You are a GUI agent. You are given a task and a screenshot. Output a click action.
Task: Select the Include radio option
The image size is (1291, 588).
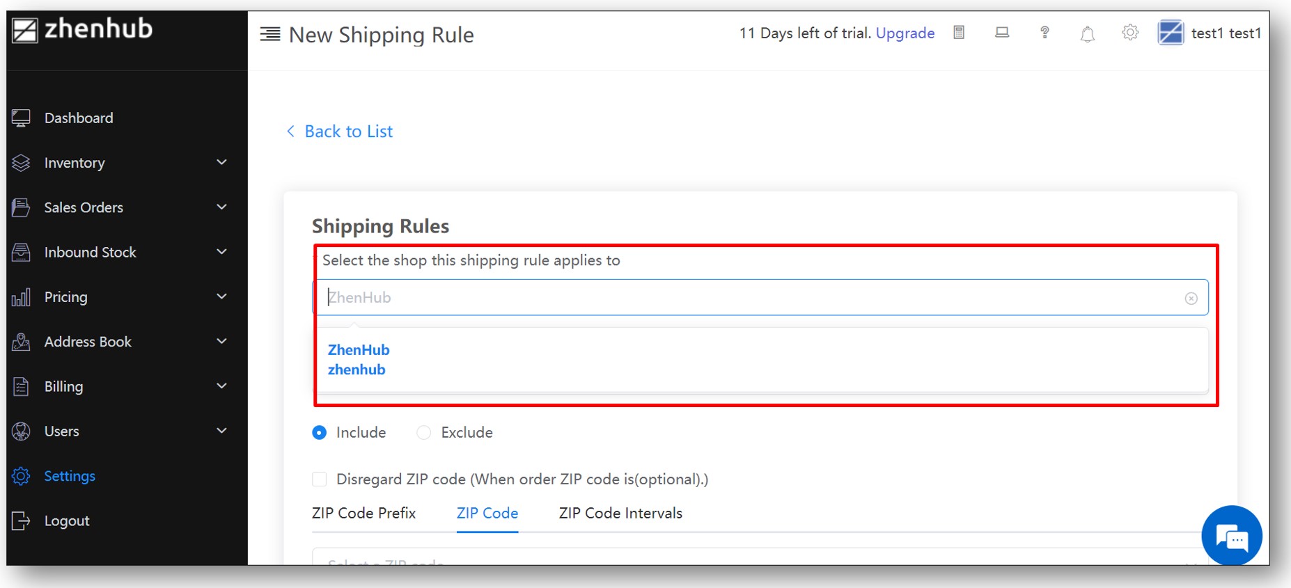[x=319, y=433]
